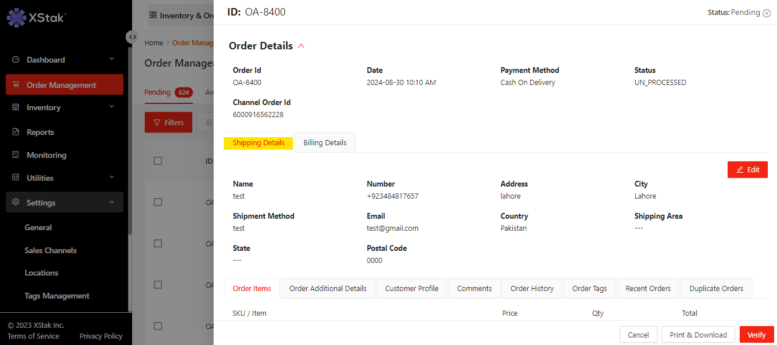
Task: Click the Dashboard gauge icon
Action: [16, 60]
